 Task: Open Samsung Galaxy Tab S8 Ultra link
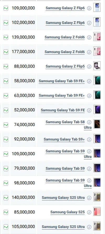pos(69,125)
